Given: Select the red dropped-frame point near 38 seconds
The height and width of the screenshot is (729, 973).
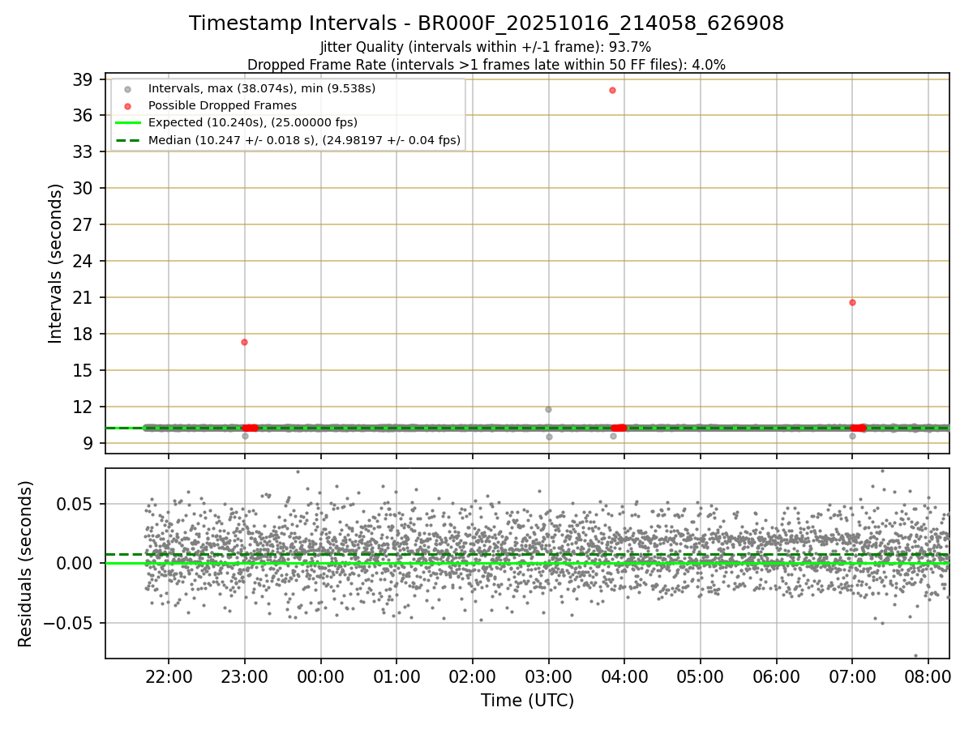Looking at the screenshot, I should tap(612, 90).
